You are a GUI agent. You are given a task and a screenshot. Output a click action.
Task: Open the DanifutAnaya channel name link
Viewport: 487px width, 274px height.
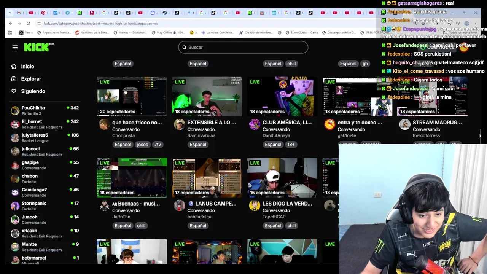coord(276,136)
